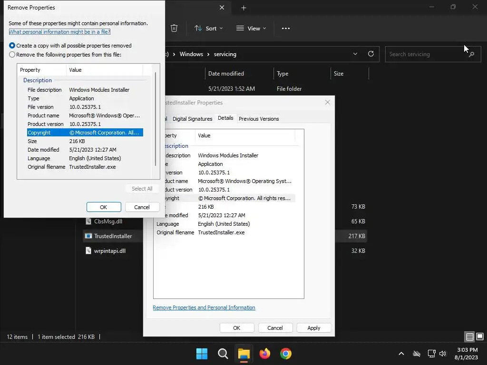
Task: Expand the address bar history chevron
Action: (355, 54)
